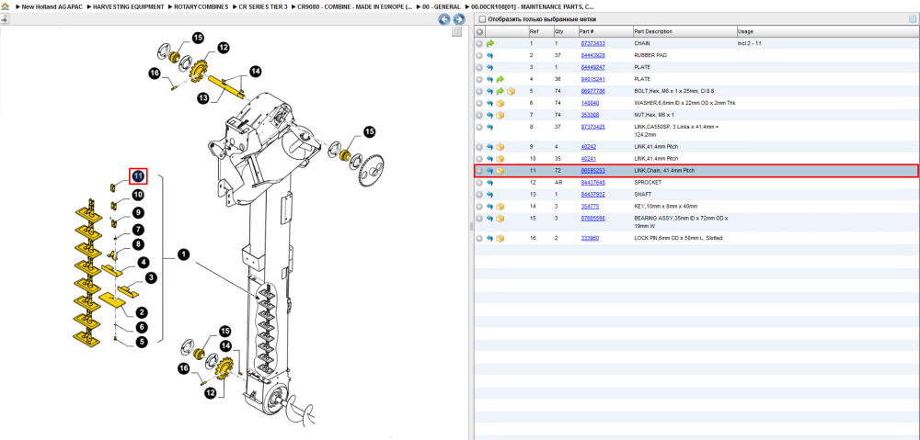Click the box icon in LOCK PIN row
The image size is (920, 440).
point(500,239)
